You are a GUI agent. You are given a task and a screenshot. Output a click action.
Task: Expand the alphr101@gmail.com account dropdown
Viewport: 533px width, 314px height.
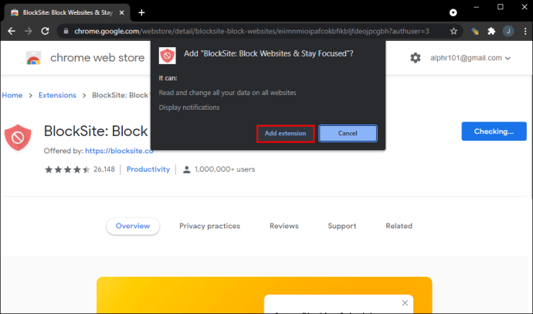coord(470,58)
